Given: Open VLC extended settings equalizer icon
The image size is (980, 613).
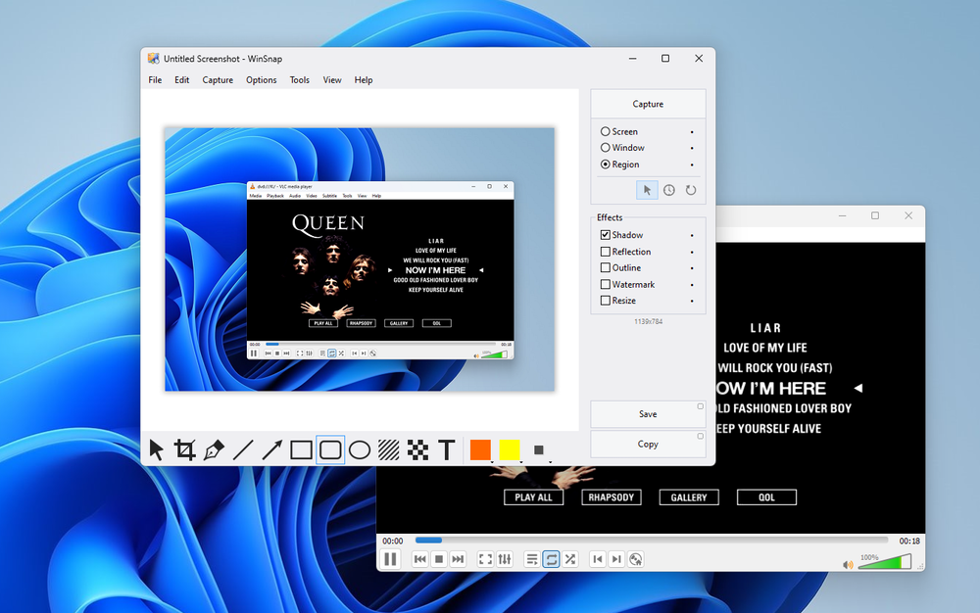Looking at the screenshot, I should [505, 559].
